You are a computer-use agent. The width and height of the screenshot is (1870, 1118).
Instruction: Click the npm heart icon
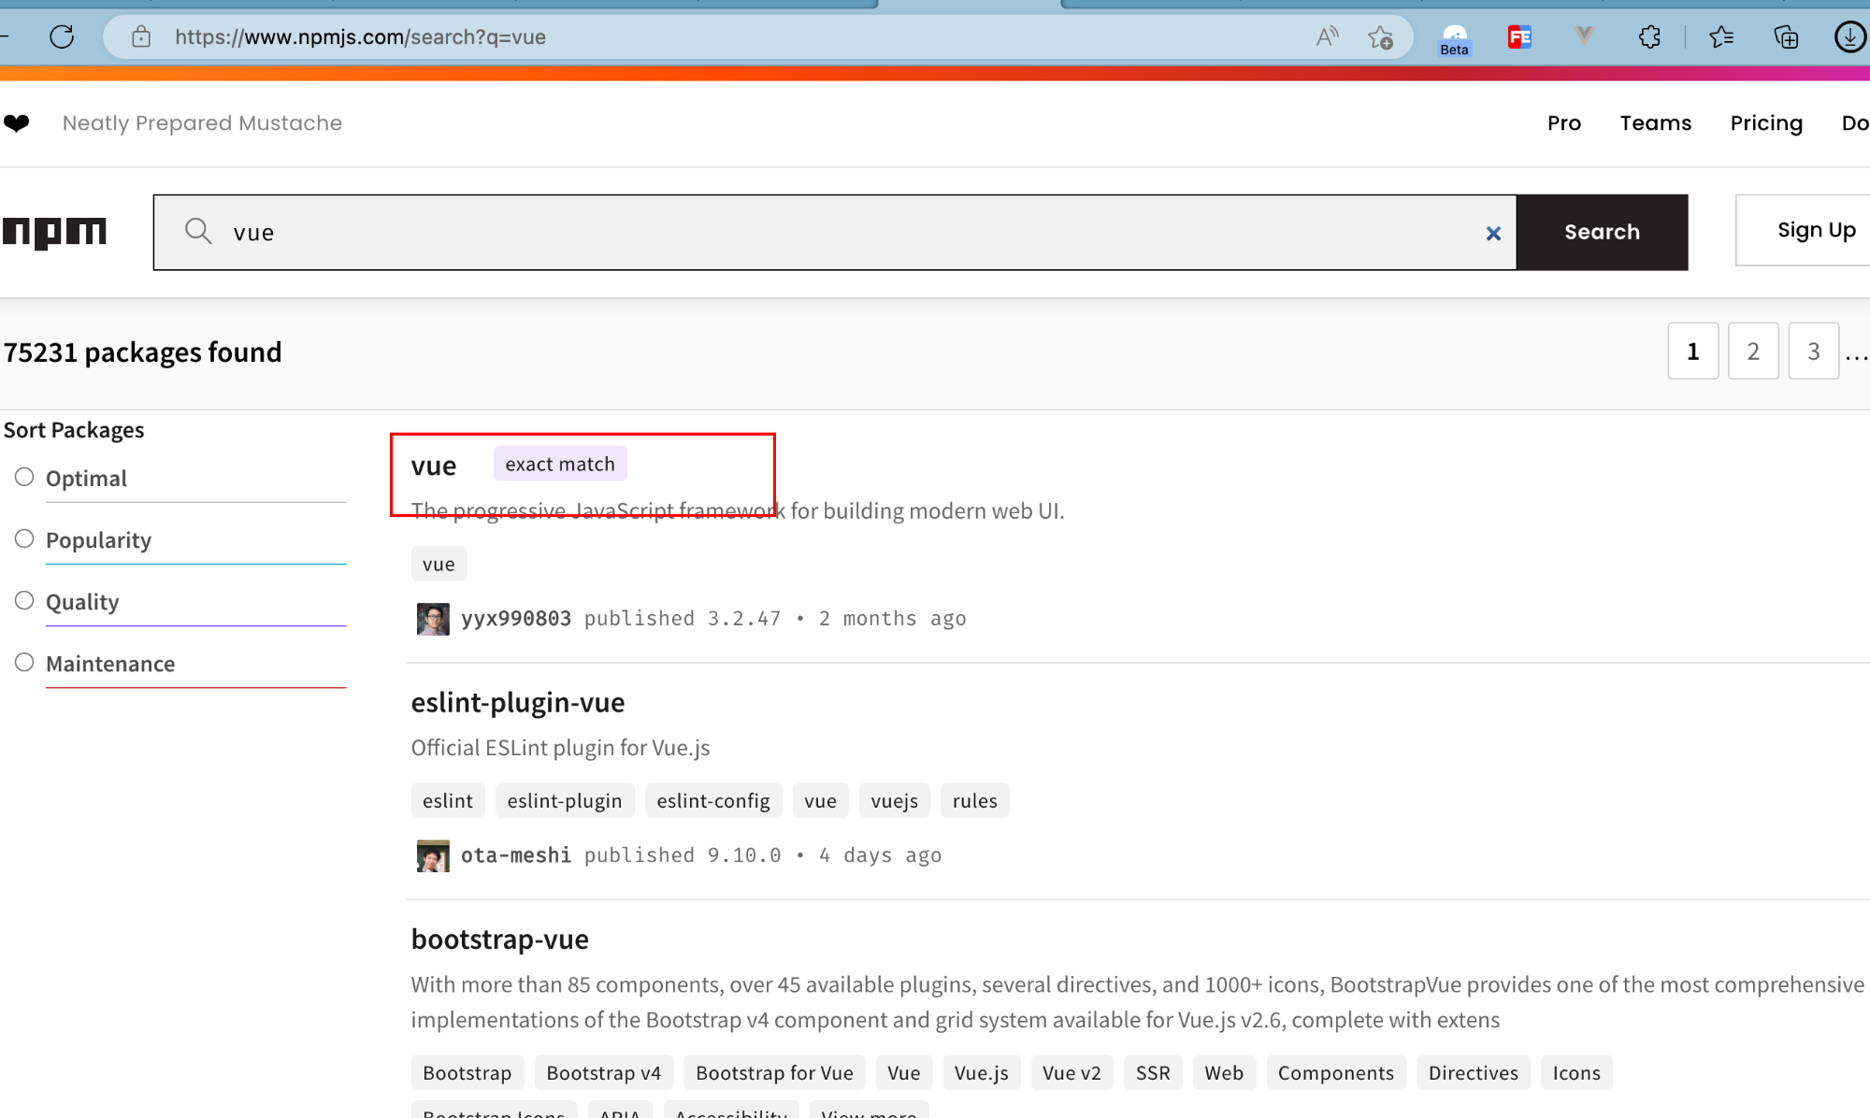17,123
